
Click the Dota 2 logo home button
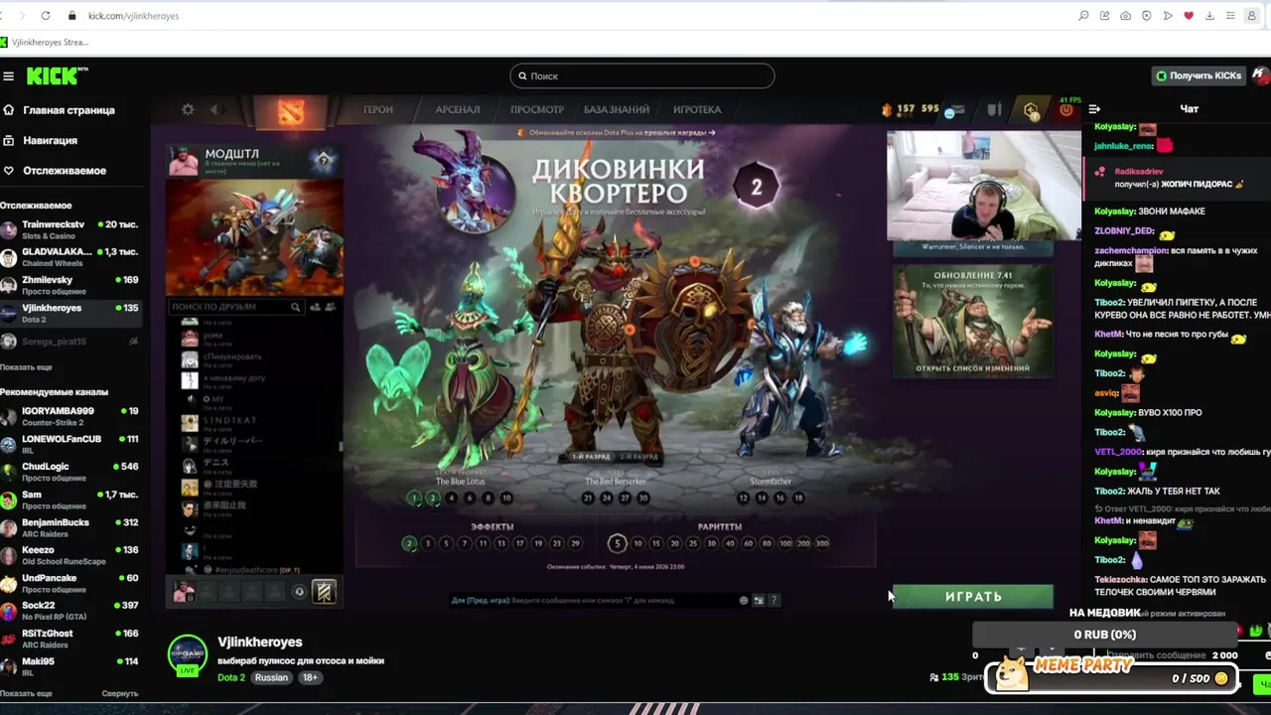(x=290, y=111)
